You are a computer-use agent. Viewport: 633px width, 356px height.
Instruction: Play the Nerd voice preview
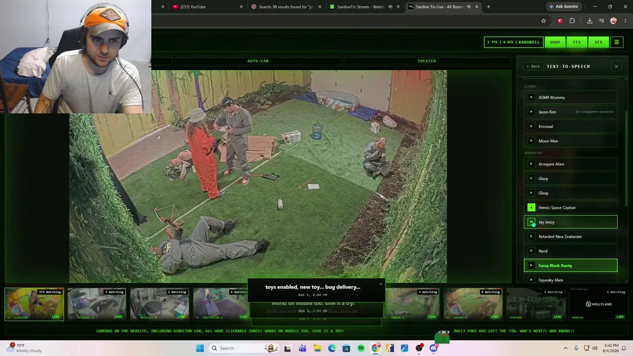point(531,251)
